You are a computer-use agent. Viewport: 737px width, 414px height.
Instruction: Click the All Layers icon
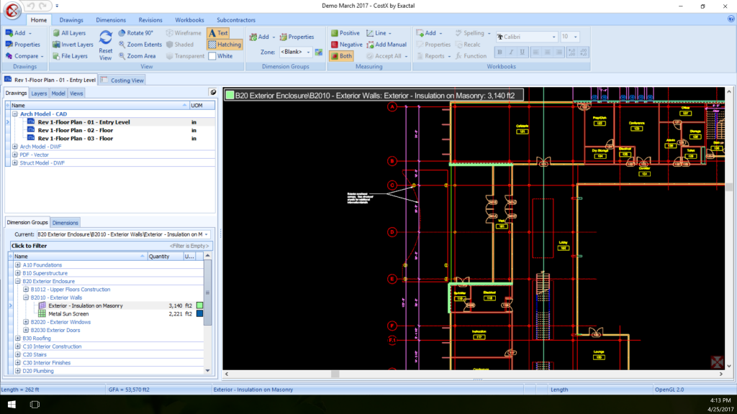tap(56, 33)
